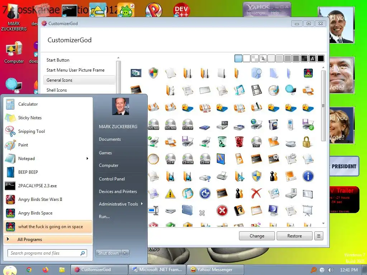This screenshot has height=275, width=367.
Task: Select the music notes icon in grid
Action: [x=239, y=90]
